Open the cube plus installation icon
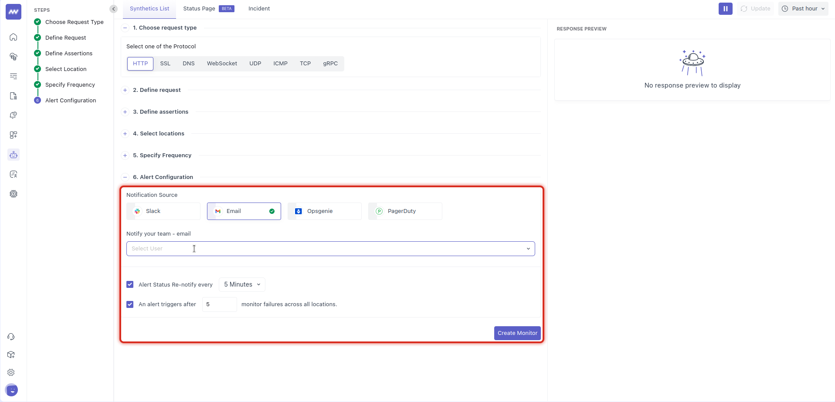835x402 pixels. point(11,355)
